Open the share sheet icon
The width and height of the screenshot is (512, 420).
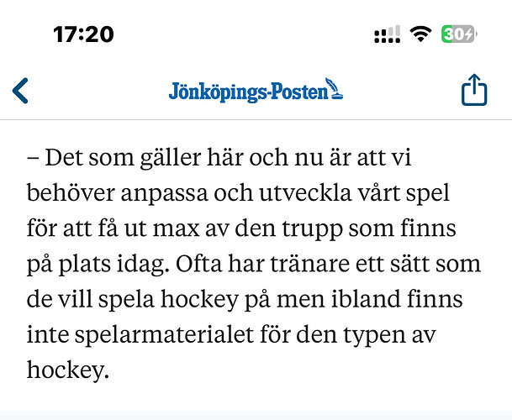(x=474, y=90)
